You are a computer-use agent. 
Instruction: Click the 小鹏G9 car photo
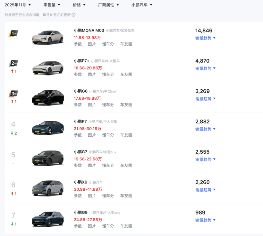47,218
